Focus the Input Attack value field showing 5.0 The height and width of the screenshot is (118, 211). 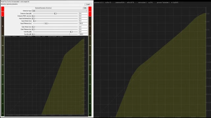(83, 21)
